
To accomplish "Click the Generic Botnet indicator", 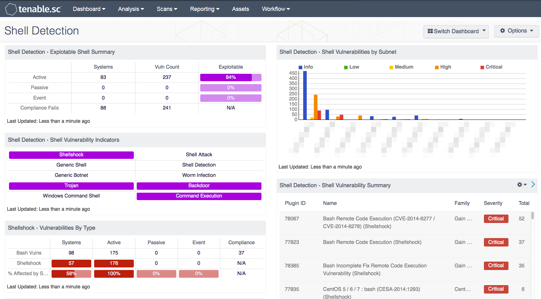I will click(x=71, y=175).
